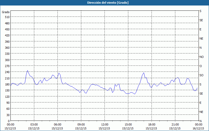This screenshot has height=131, width=209.
Task: Click the NO compass label
Action: (x=201, y=57)
